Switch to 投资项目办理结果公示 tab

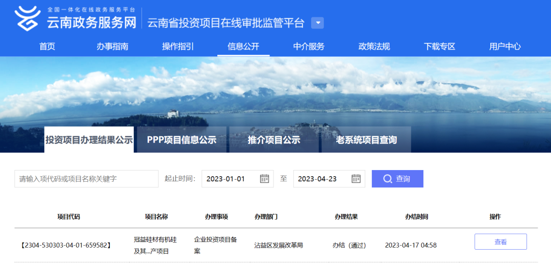(89, 140)
